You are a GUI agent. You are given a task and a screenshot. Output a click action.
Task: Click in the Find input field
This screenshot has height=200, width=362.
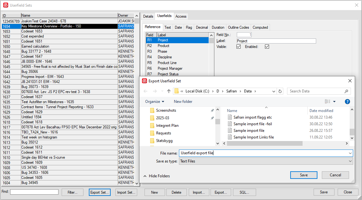[34, 192]
